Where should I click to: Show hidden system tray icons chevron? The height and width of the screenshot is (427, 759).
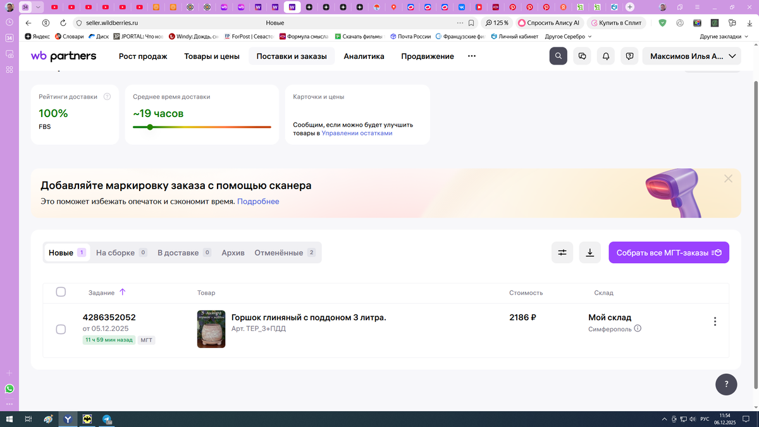664,419
